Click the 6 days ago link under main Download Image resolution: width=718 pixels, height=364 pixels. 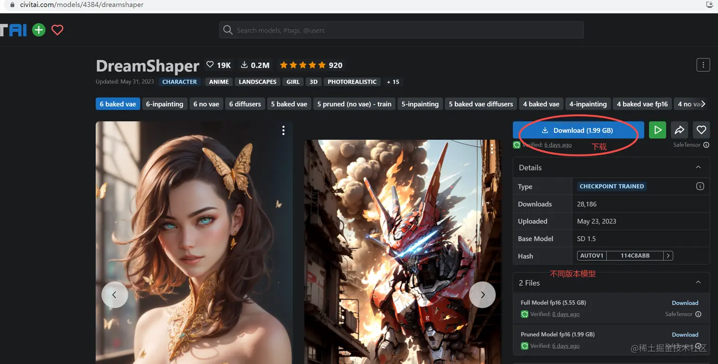(x=558, y=145)
